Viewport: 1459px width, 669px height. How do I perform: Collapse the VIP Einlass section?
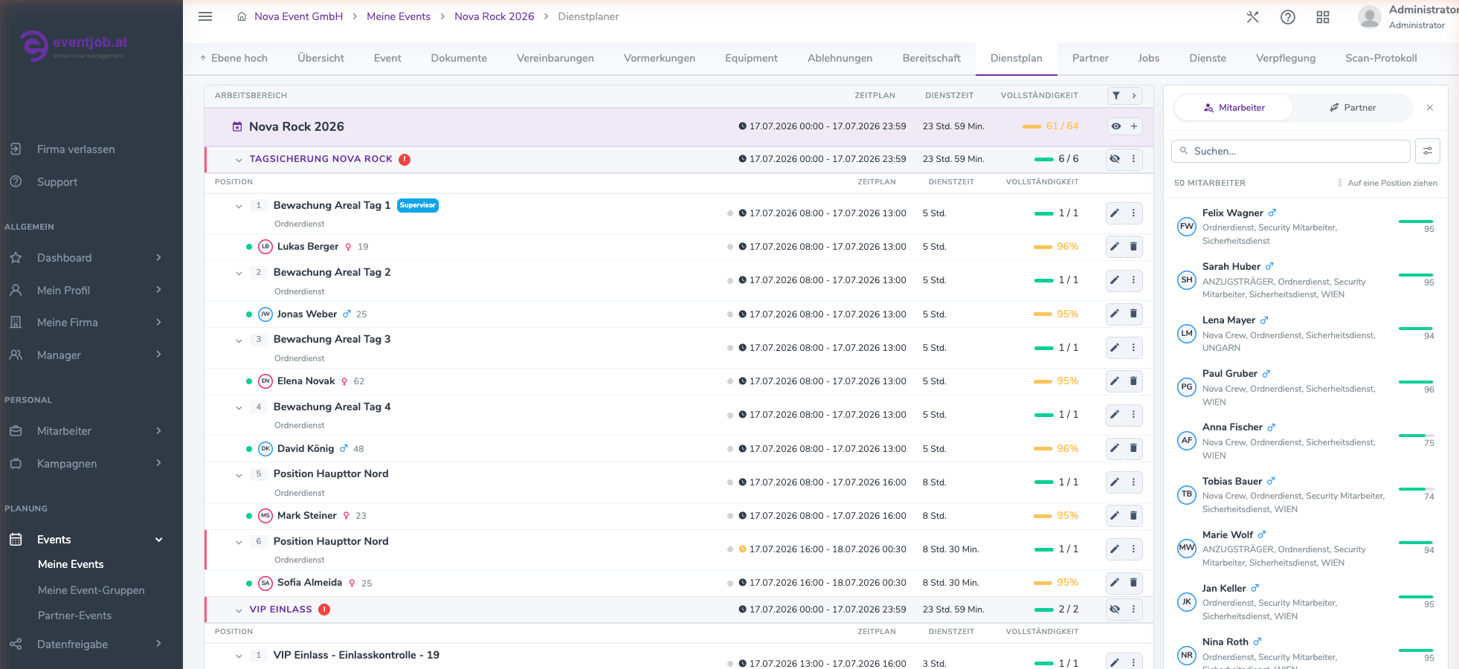click(239, 610)
